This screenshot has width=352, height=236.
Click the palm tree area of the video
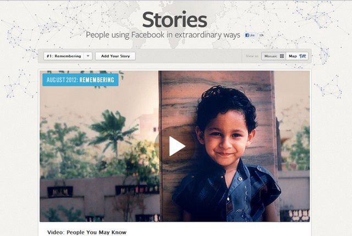(112, 132)
